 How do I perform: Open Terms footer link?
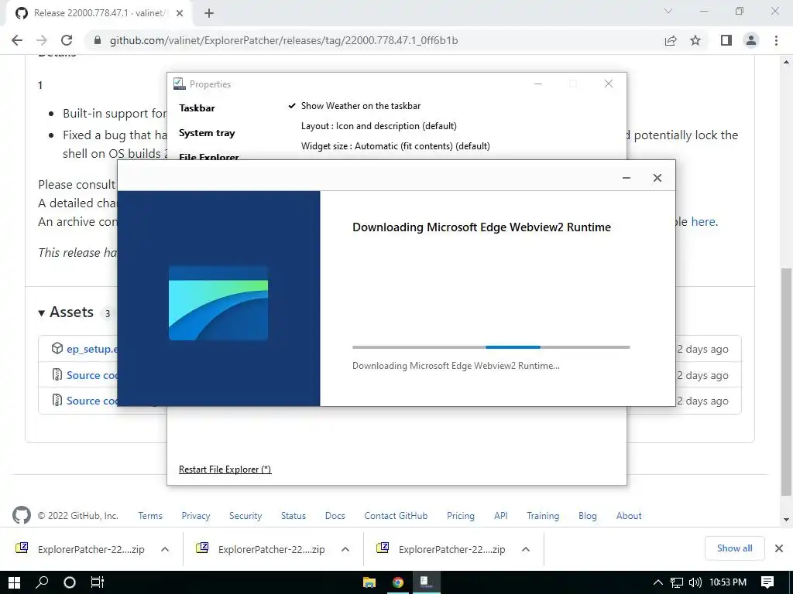pos(150,516)
